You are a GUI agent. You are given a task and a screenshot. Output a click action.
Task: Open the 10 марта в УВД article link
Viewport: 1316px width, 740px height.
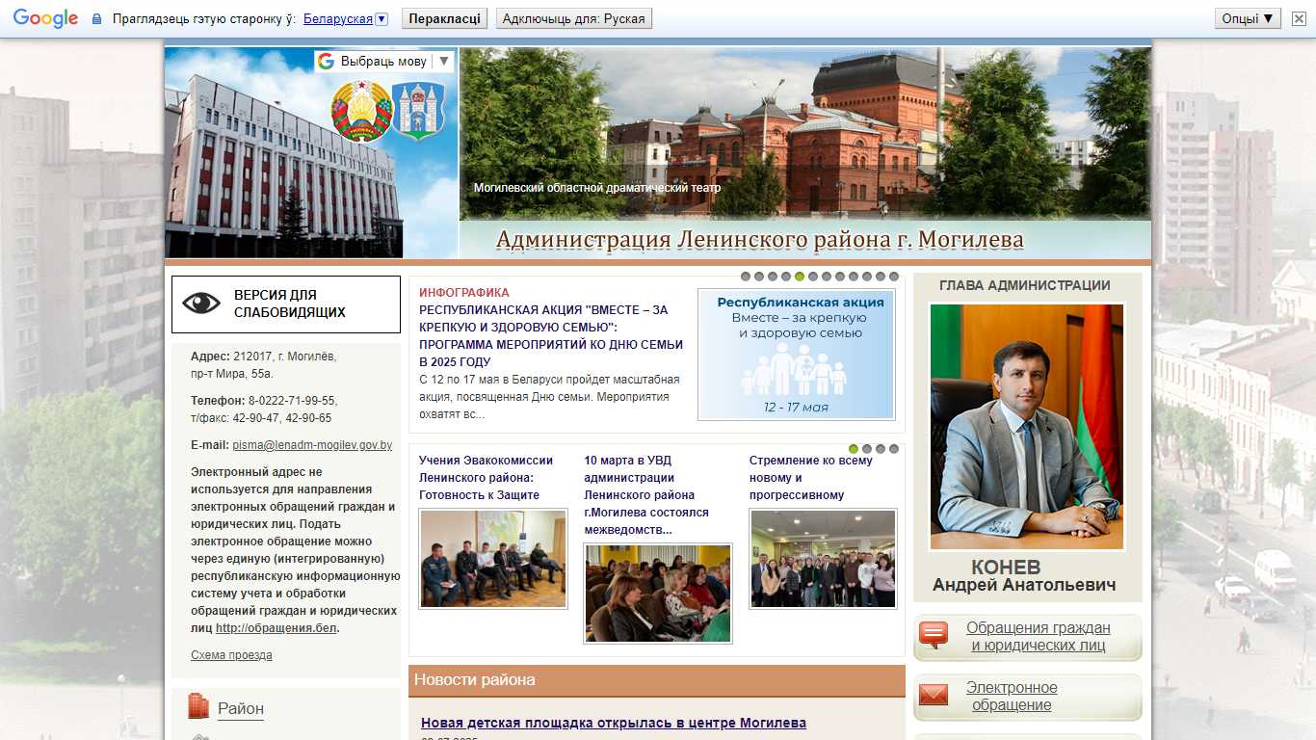[x=646, y=495]
